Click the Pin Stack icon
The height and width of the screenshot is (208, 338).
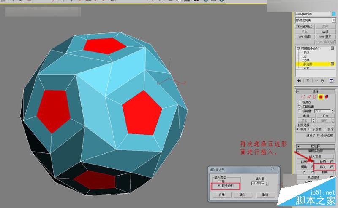tap(299, 80)
